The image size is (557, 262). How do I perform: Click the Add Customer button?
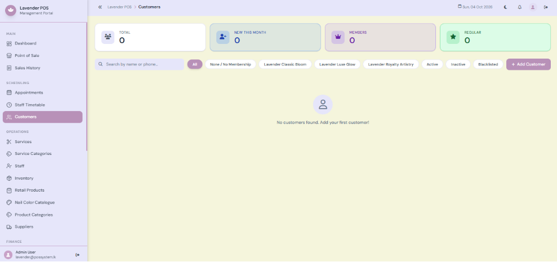pos(528,64)
